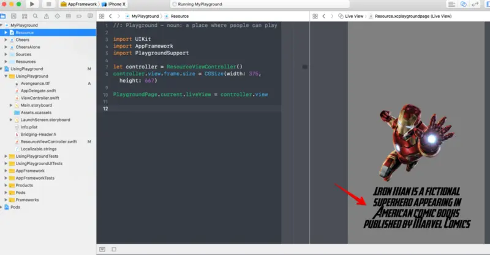Select the Pods project at tree bottom
The image size is (490, 255).
48,207
